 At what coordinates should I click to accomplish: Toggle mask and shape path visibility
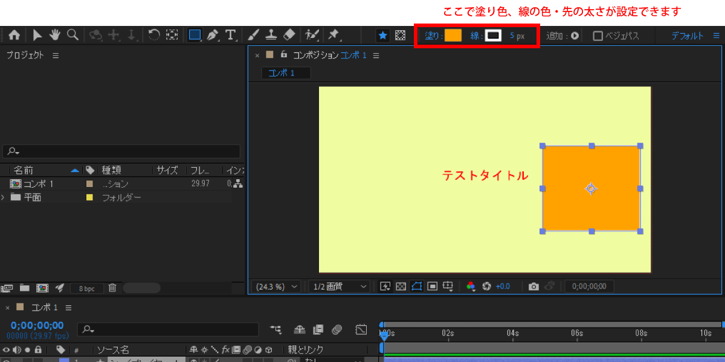pos(416,287)
